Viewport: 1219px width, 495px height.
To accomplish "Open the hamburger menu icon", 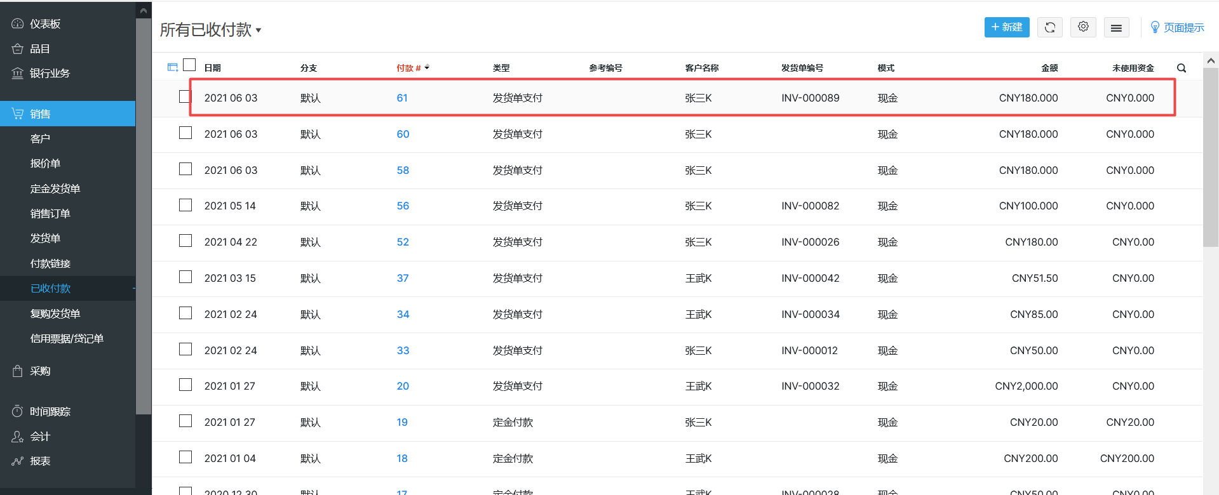I will point(1116,27).
